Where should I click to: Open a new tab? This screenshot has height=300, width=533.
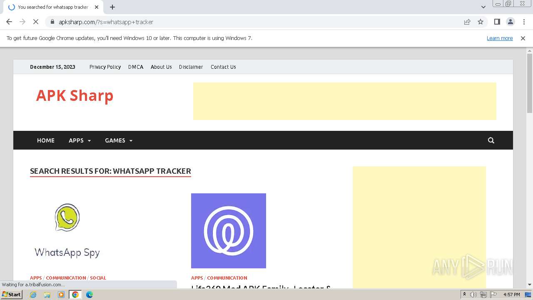tap(112, 7)
